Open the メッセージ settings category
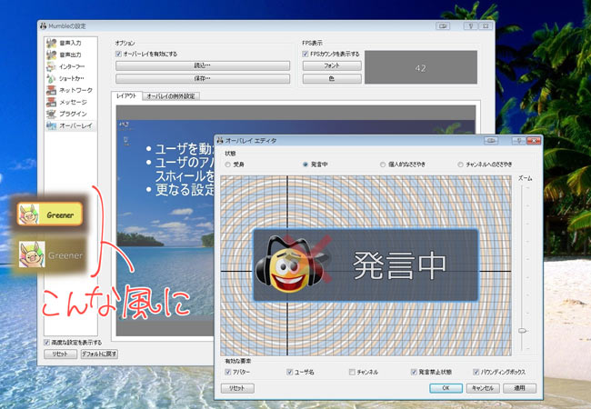The width and height of the screenshot is (591, 409). pyautogui.click(x=73, y=103)
